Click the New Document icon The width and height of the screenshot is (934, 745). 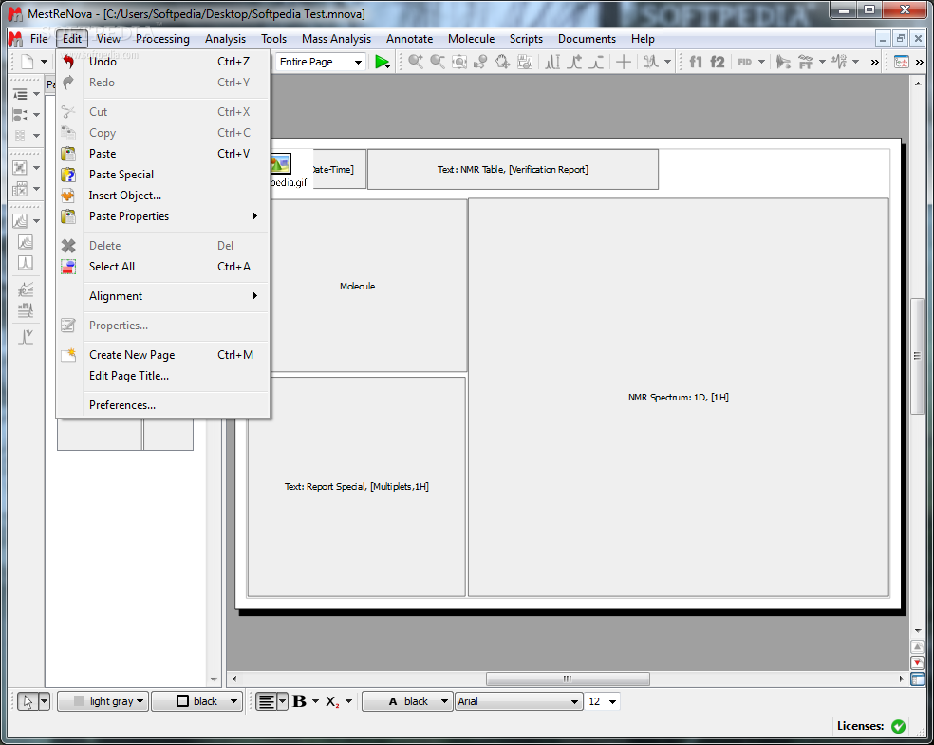pos(28,62)
